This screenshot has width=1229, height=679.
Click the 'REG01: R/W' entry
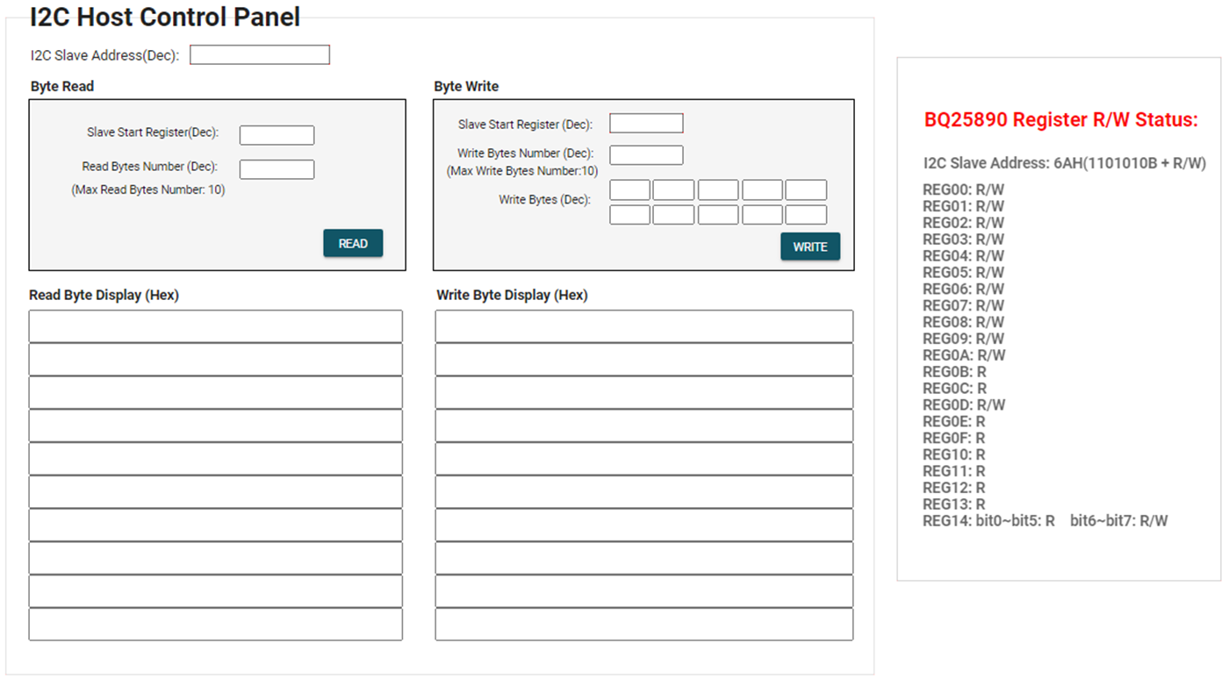[x=964, y=206]
